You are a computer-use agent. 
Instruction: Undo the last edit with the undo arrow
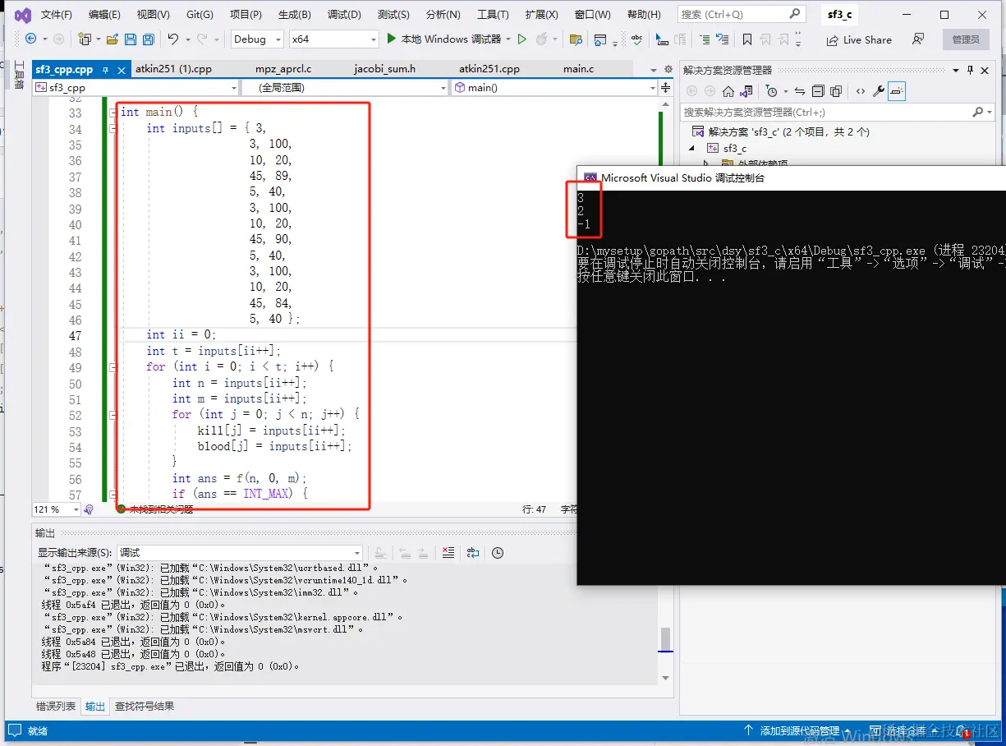click(172, 39)
